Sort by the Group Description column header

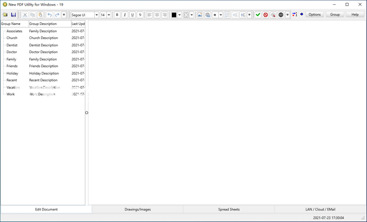coord(50,24)
